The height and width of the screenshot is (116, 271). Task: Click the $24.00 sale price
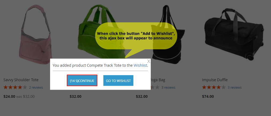click(x=9, y=96)
